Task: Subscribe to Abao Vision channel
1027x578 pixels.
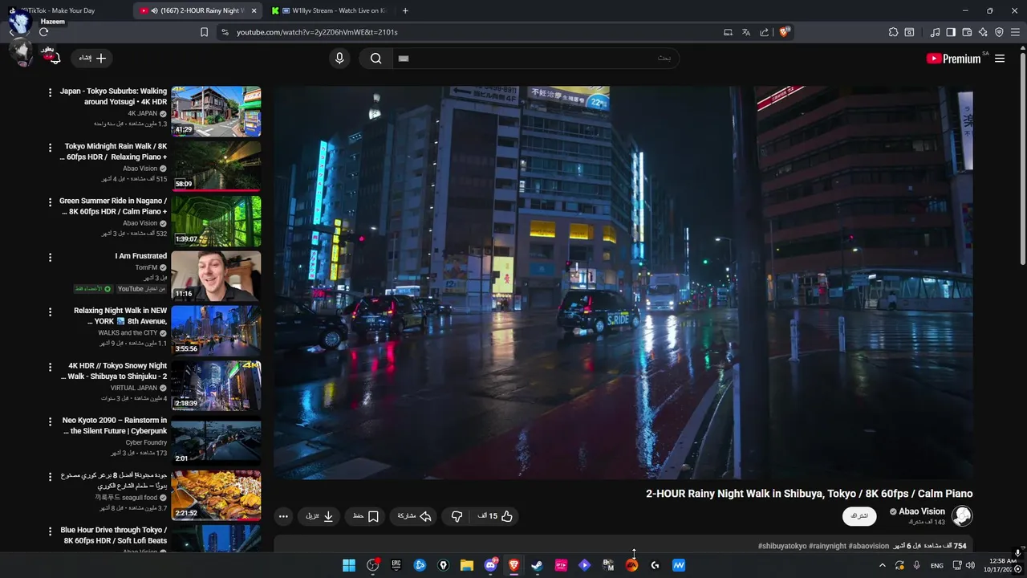Action: pyautogui.click(x=859, y=515)
